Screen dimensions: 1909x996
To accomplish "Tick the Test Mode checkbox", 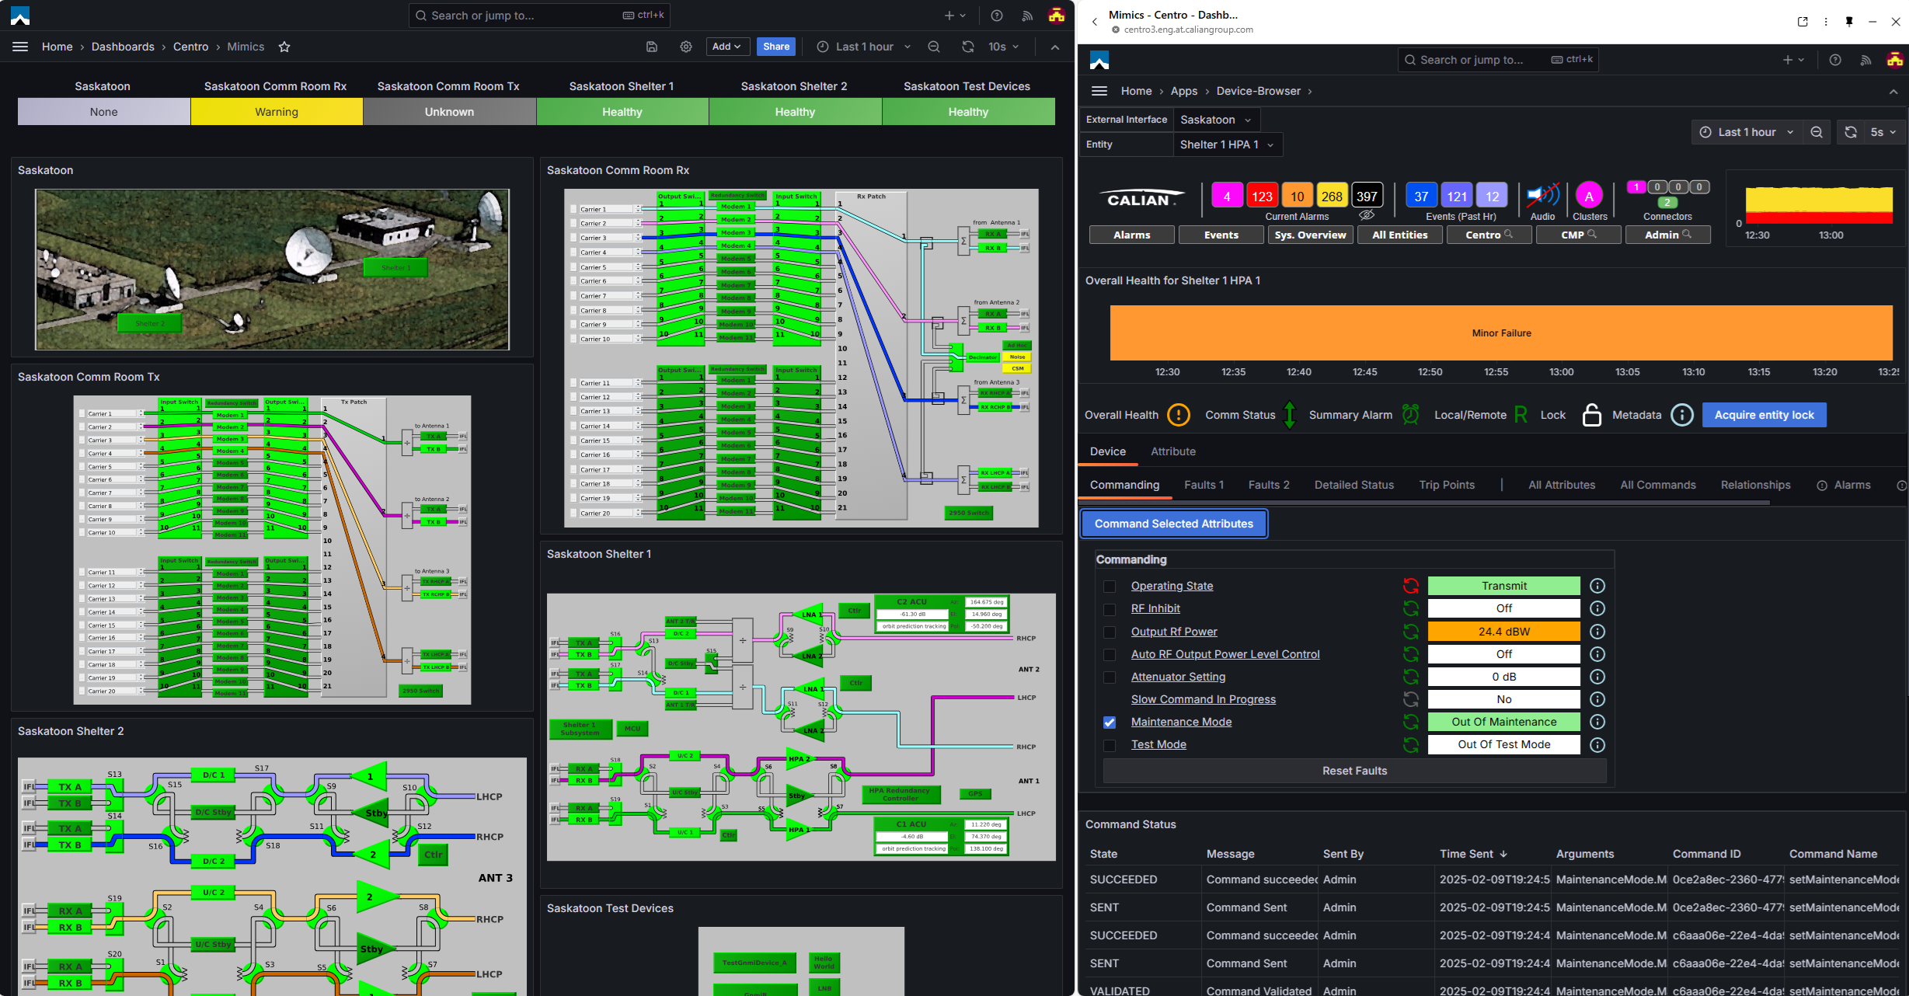I will (x=1110, y=745).
